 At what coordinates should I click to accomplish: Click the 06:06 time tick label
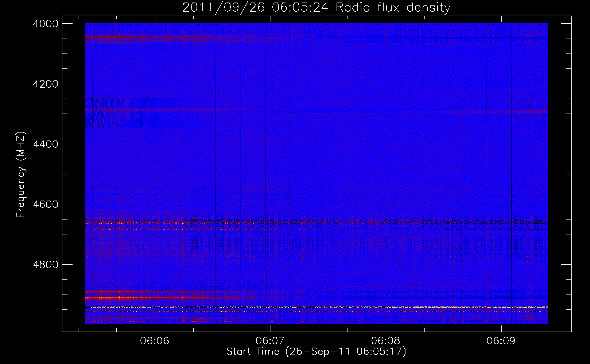click(155, 341)
